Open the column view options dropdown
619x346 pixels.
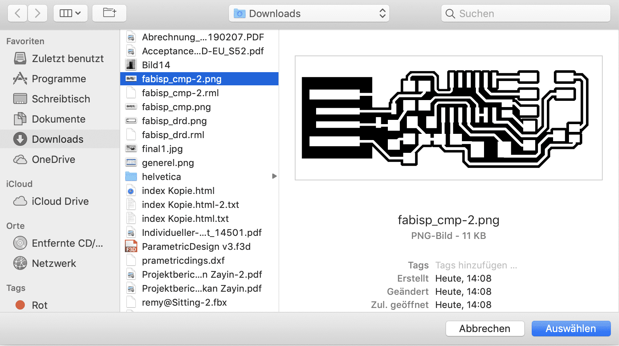(x=71, y=14)
